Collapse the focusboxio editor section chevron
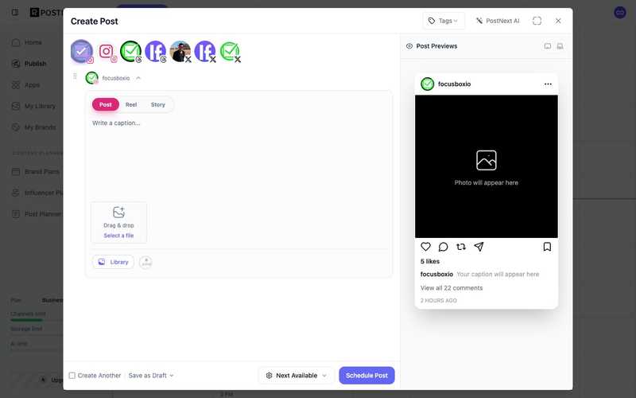The height and width of the screenshot is (398, 636). tap(138, 78)
